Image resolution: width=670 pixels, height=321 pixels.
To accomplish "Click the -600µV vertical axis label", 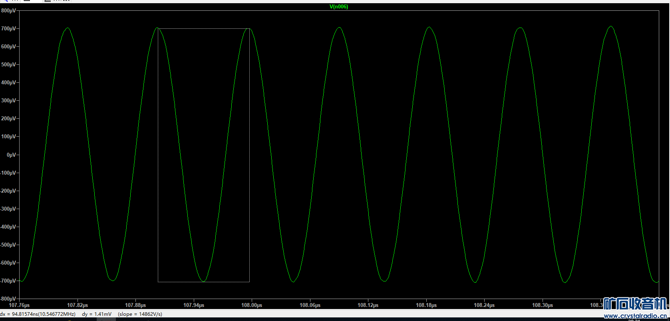I will coord(8,263).
